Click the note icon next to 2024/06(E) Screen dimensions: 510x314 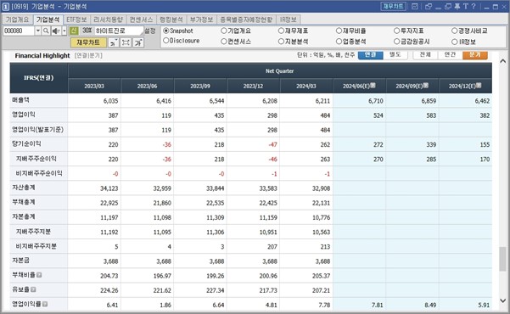pos(373,85)
